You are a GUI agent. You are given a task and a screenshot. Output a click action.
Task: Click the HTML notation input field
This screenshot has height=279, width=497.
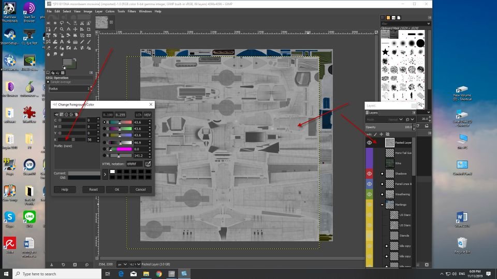click(x=135, y=164)
